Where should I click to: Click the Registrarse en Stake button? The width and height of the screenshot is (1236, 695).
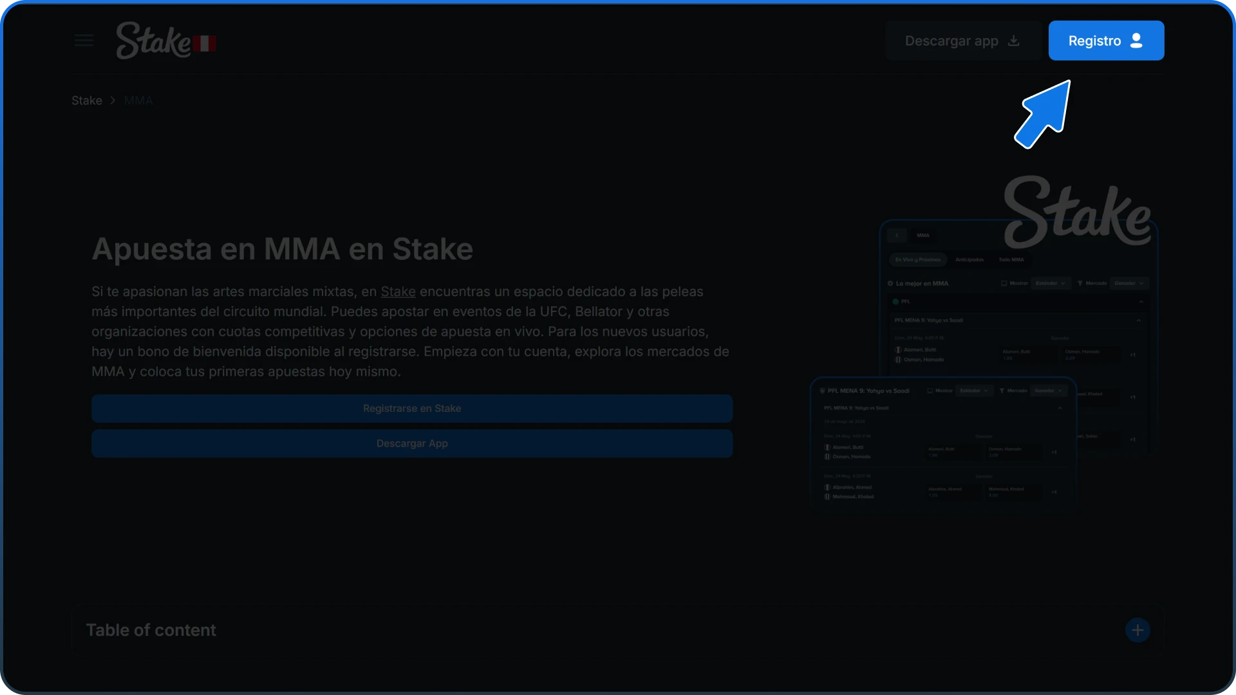pyautogui.click(x=412, y=409)
